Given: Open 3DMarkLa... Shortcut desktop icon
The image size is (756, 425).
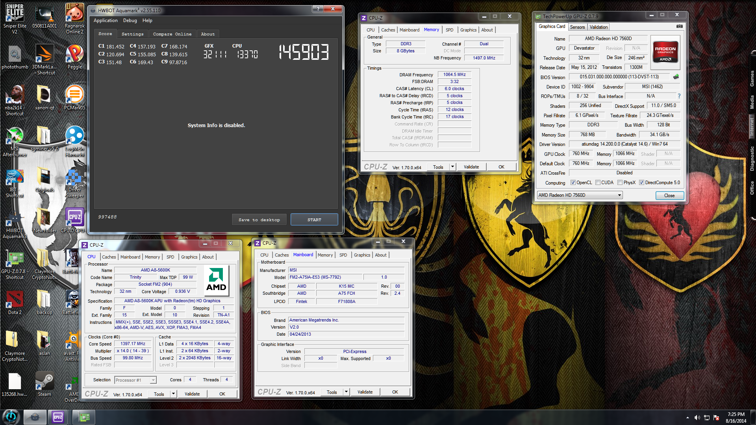Looking at the screenshot, I should pyautogui.click(x=44, y=59).
